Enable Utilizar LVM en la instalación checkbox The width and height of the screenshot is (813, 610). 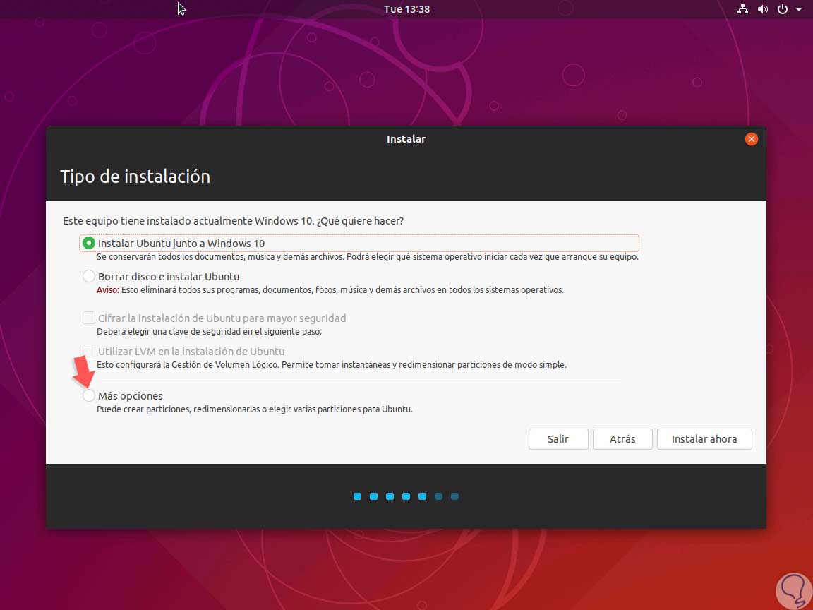point(89,351)
